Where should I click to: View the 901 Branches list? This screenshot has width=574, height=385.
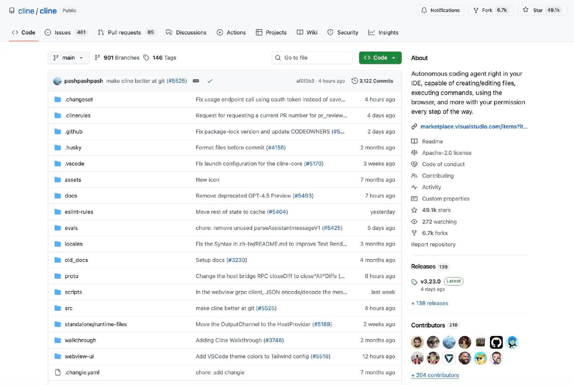point(117,58)
